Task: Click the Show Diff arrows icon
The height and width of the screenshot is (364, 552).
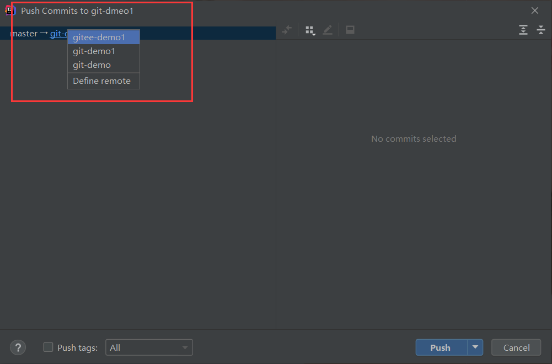Action: (287, 30)
